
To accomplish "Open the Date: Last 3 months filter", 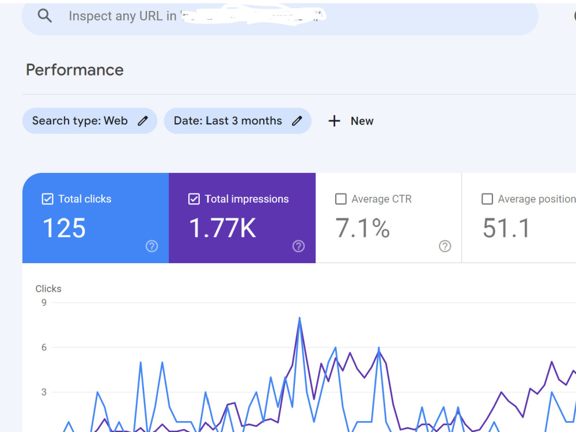I will click(x=238, y=121).
